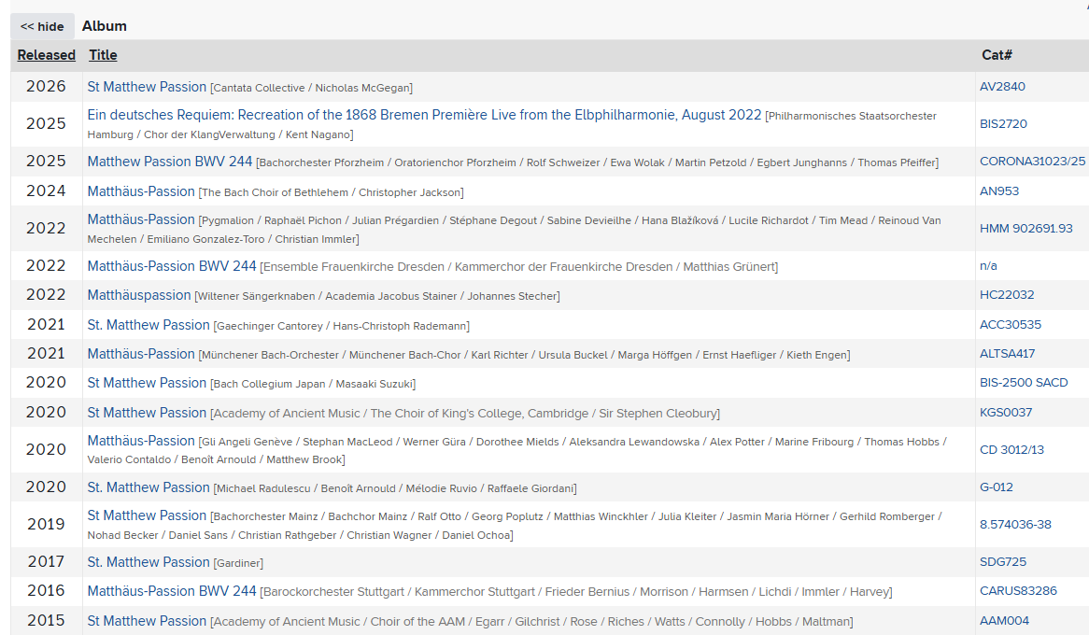
Task: Select the 2026 release year cell
Action: [x=46, y=86]
